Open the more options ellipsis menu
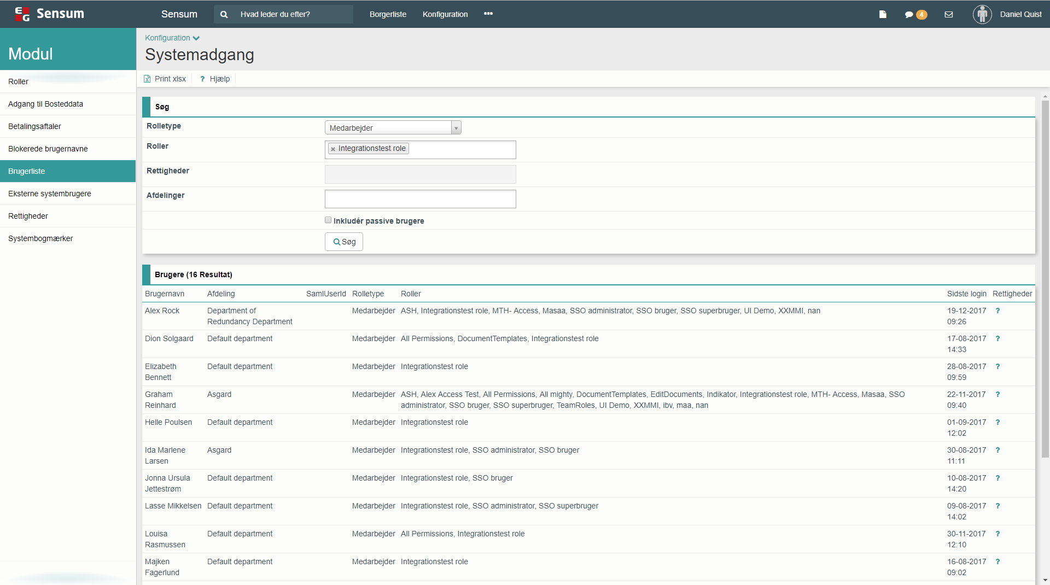 (x=488, y=14)
